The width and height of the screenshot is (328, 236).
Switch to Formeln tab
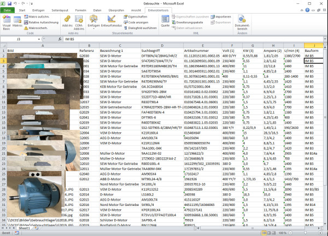80,10
